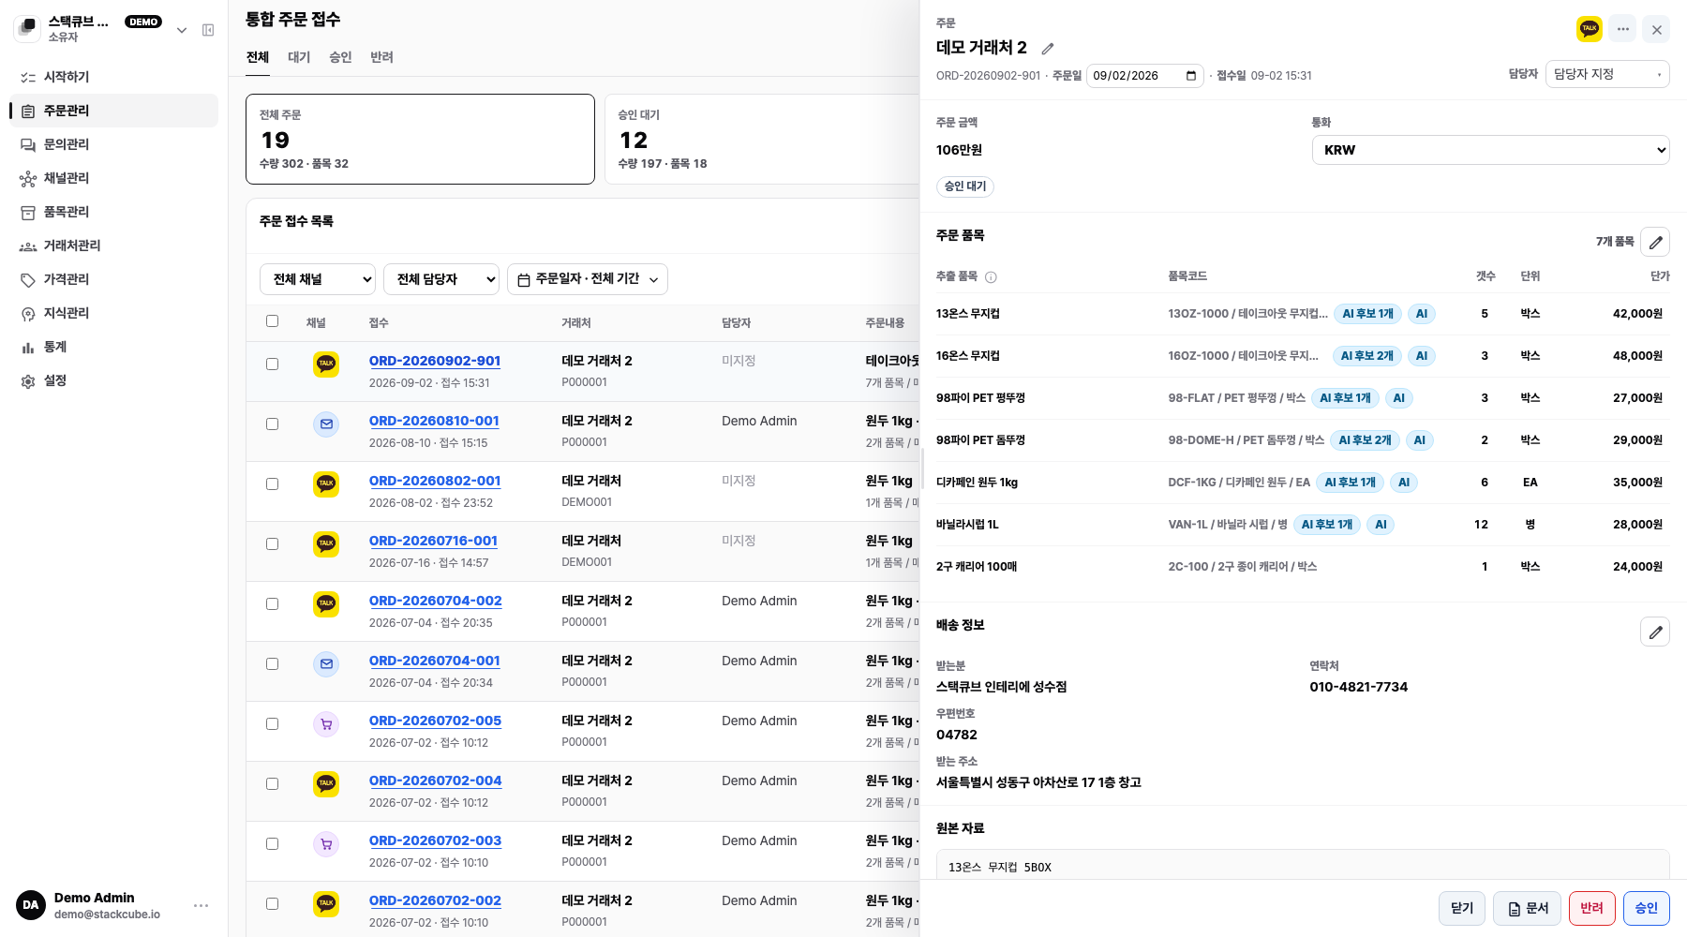Open the 전체 담당자 dropdown filter

tap(441, 279)
